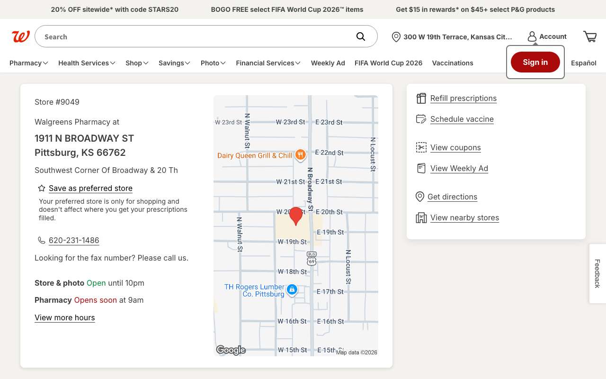Expand the Pharmacy menu

[29, 63]
